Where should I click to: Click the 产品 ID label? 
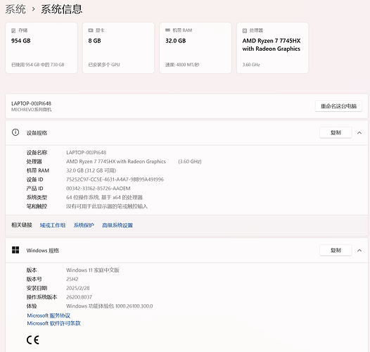coord(34,188)
